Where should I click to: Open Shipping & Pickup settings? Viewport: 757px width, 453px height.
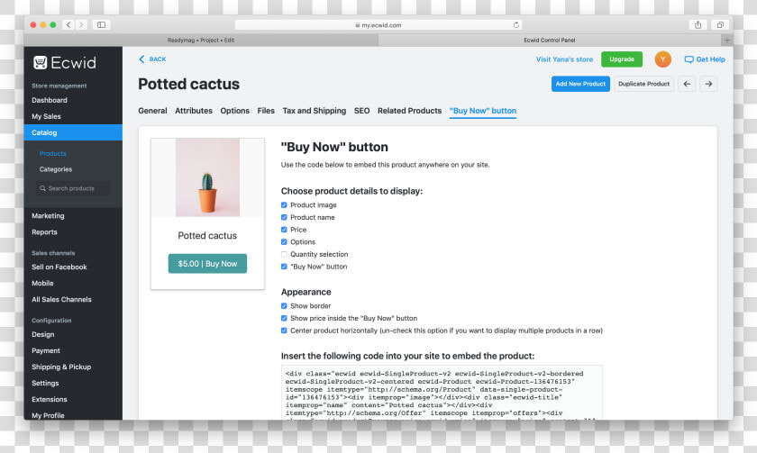61,367
